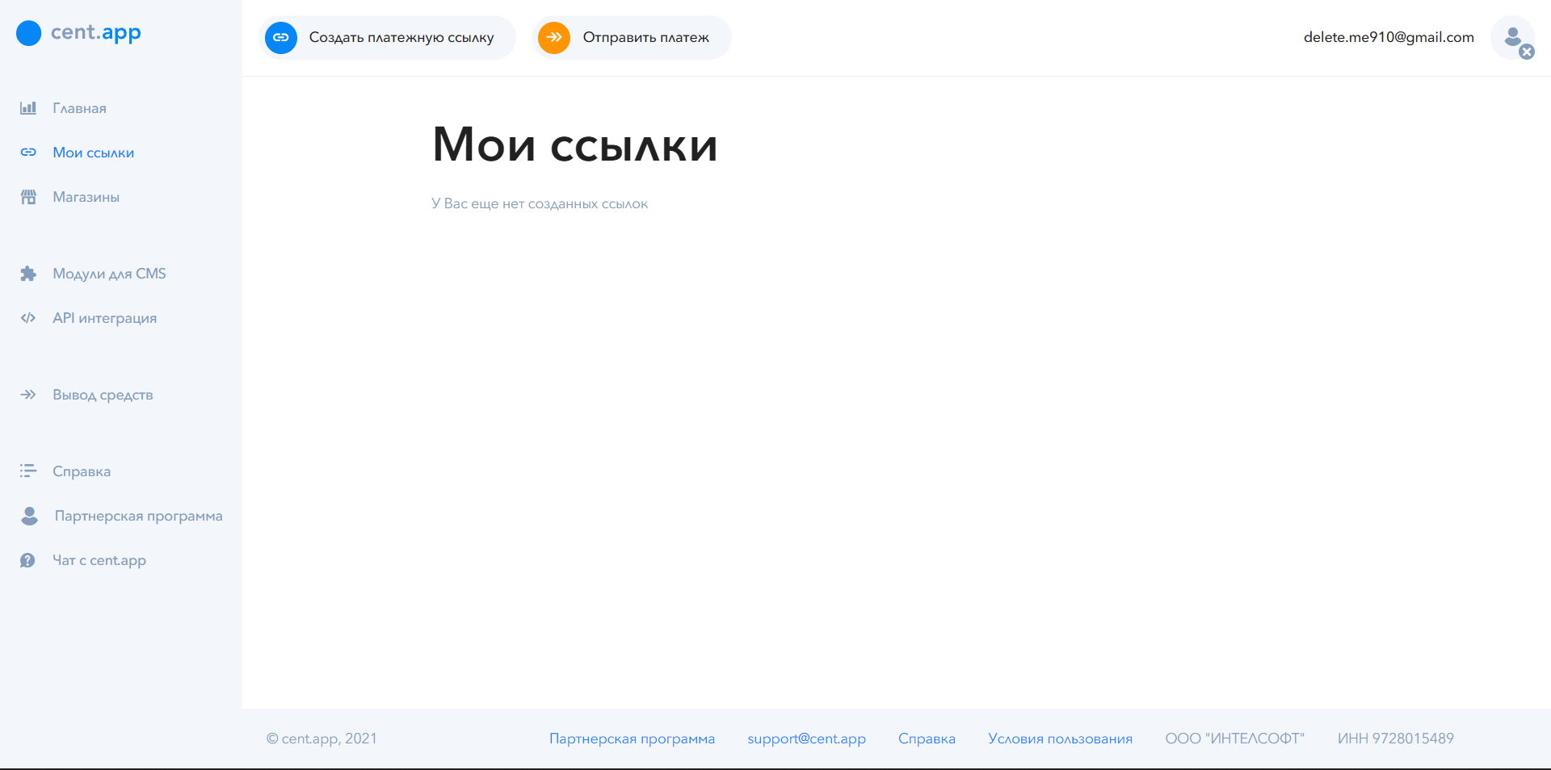This screenshot has width=1551, height=770.
Task: Click the cent.app brand name text
Action: click(x=96, y=33)
